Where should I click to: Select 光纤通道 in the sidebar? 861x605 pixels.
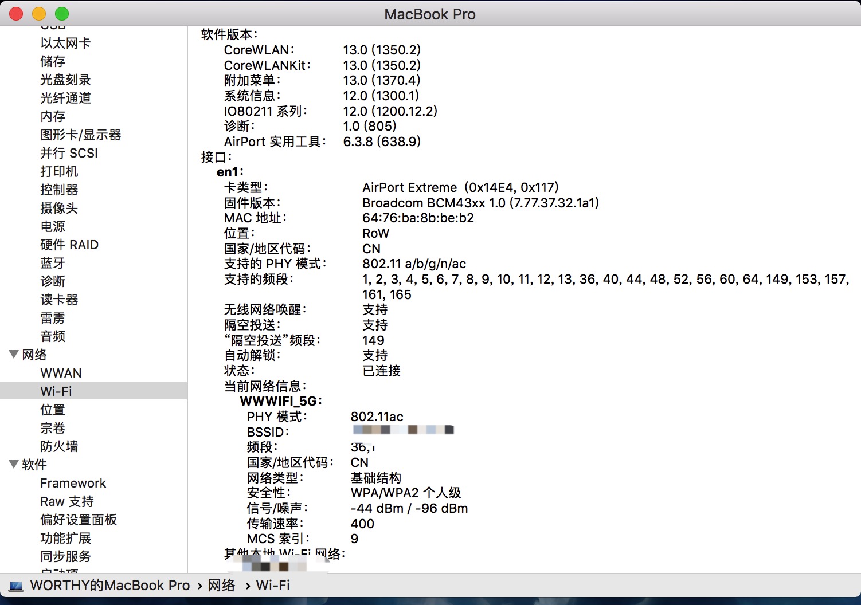(x=65, y=98)
